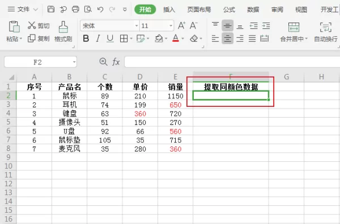This screenshot has width=340, height=224.
Task: Apply fill color with the paint bucket
Action: (159, 38)
